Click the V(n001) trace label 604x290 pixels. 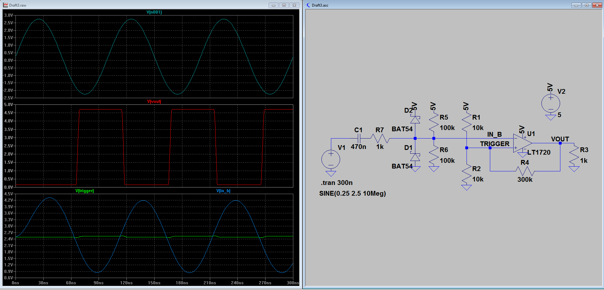(x=154, y=12)
